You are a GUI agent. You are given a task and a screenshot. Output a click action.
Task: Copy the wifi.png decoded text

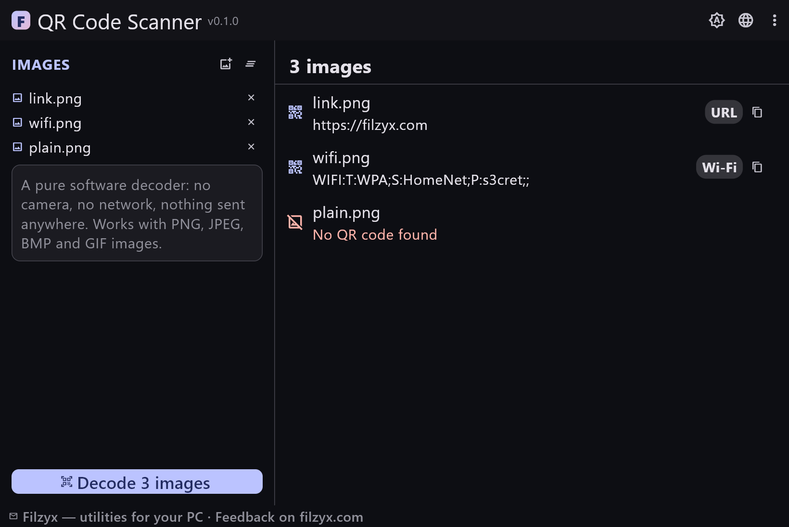pos(757,167)
